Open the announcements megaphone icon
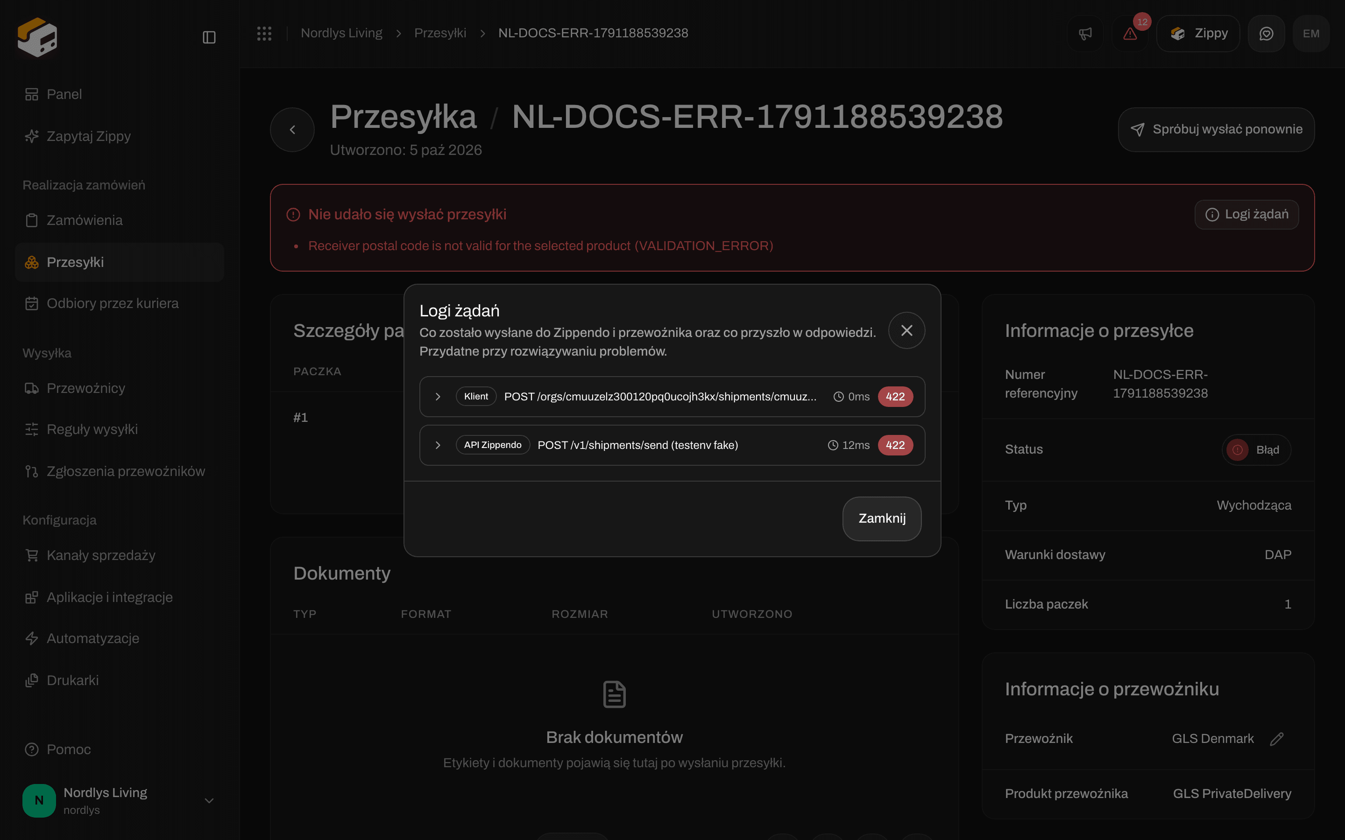Viewport: 1345px width, 840px height. (x=1085, y=33)
